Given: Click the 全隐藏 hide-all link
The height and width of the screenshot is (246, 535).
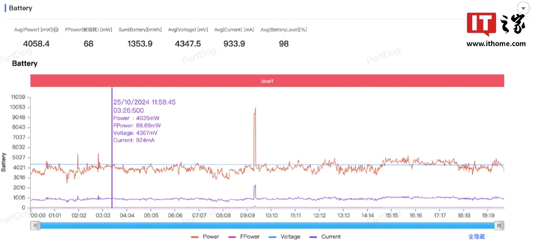Looking at the screenshot, I should point(476,237).
